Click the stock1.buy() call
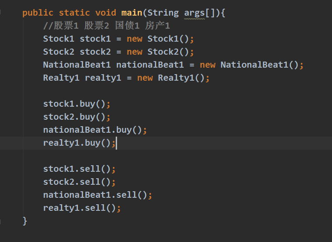332x242 pixels. (77, 104)
